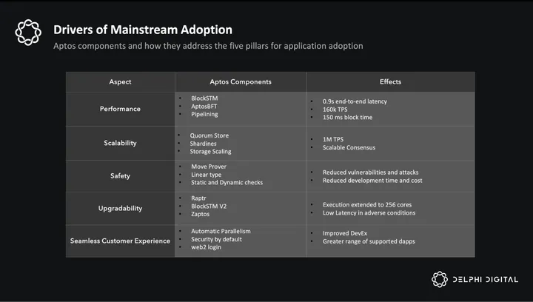This screenshot has height=302, width=533.
Task: Click the "0.9s end-to-end latency" effect text
Action: coord(355,101)
